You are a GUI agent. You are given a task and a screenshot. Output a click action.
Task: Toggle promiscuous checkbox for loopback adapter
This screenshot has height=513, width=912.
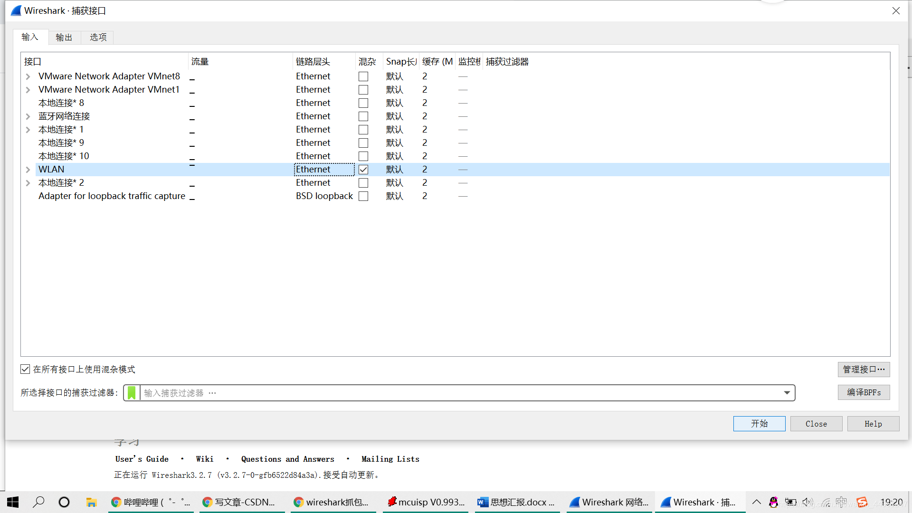pos(363,196)
